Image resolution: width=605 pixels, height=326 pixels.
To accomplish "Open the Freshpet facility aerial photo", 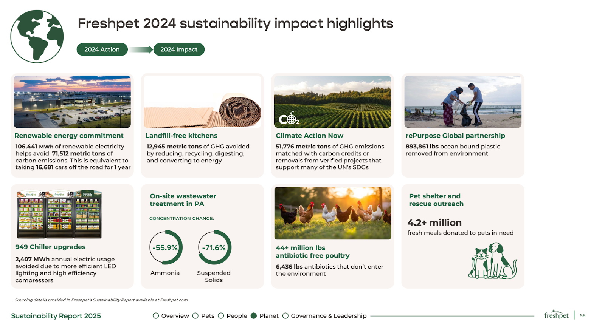I will pos(72,102).
